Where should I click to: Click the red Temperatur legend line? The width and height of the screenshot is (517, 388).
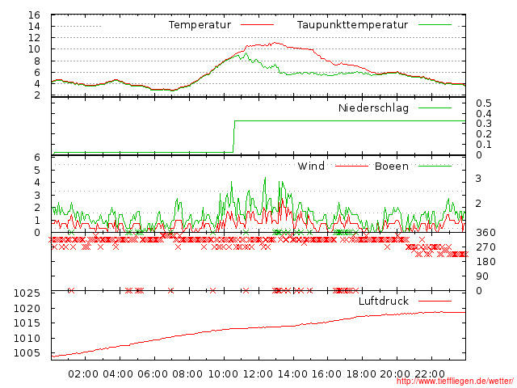pos(257,25)
